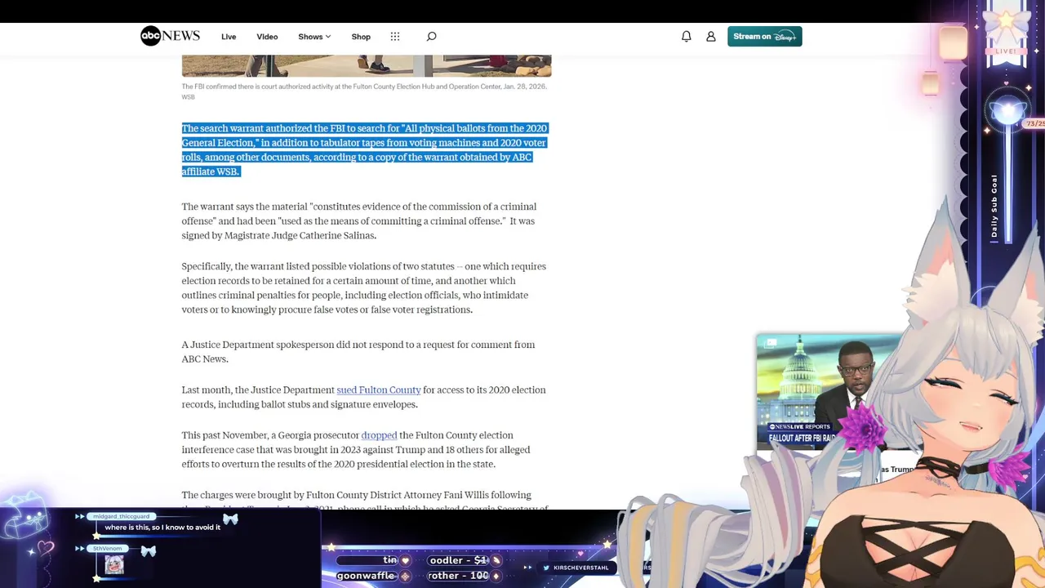Click the article photo at top
The width and height of the screenshot is (1045, 588).
click(367, 65)
